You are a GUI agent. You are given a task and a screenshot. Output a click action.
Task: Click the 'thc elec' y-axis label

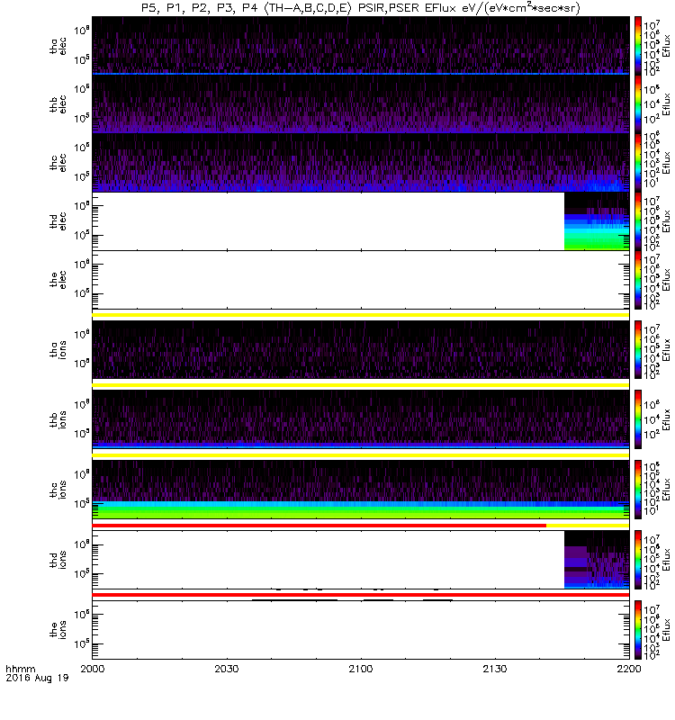click(58, 163)
